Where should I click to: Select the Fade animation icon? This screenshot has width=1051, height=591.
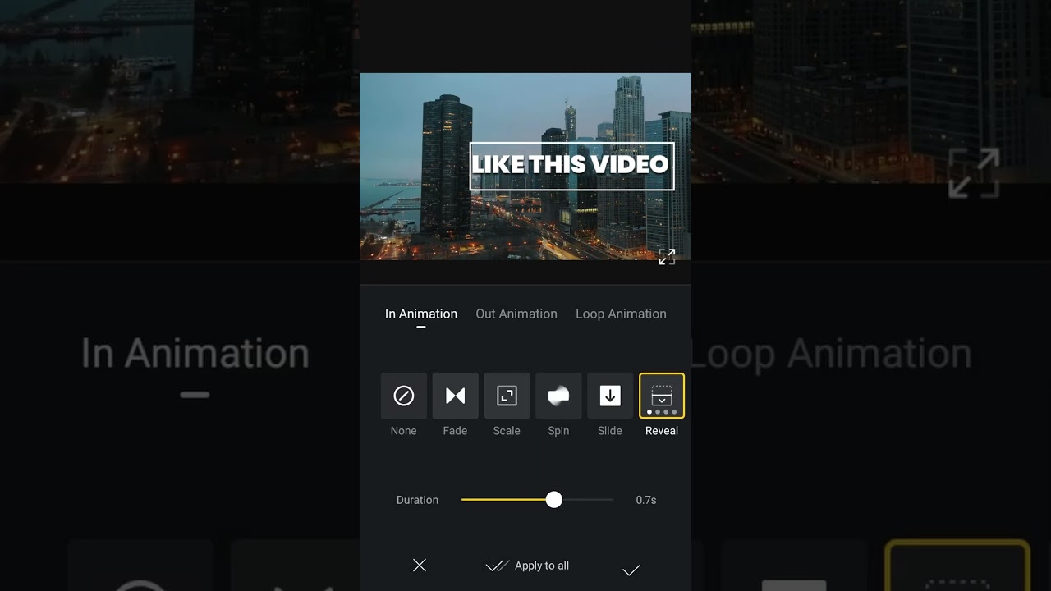(x=456, y=396)
